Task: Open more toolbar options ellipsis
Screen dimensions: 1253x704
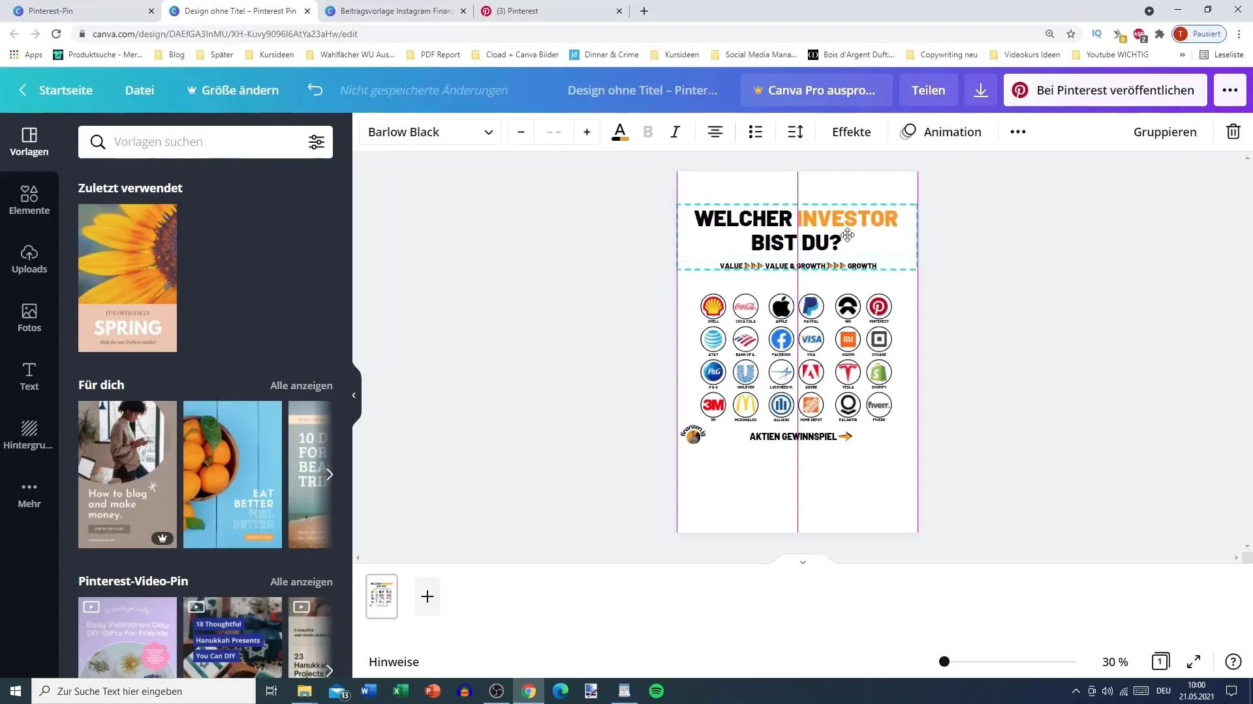Action: (1018, 132)
